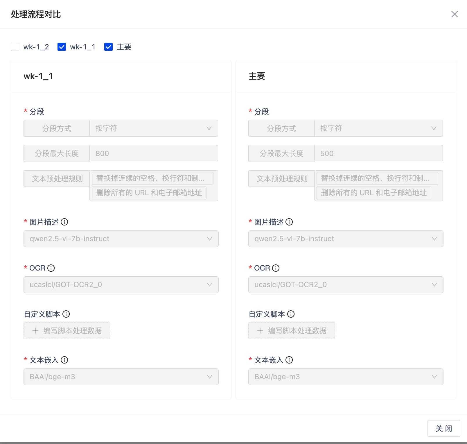
Task: Click info icon beside wk-1_1 文本嵌入
Action: point(64,360)
